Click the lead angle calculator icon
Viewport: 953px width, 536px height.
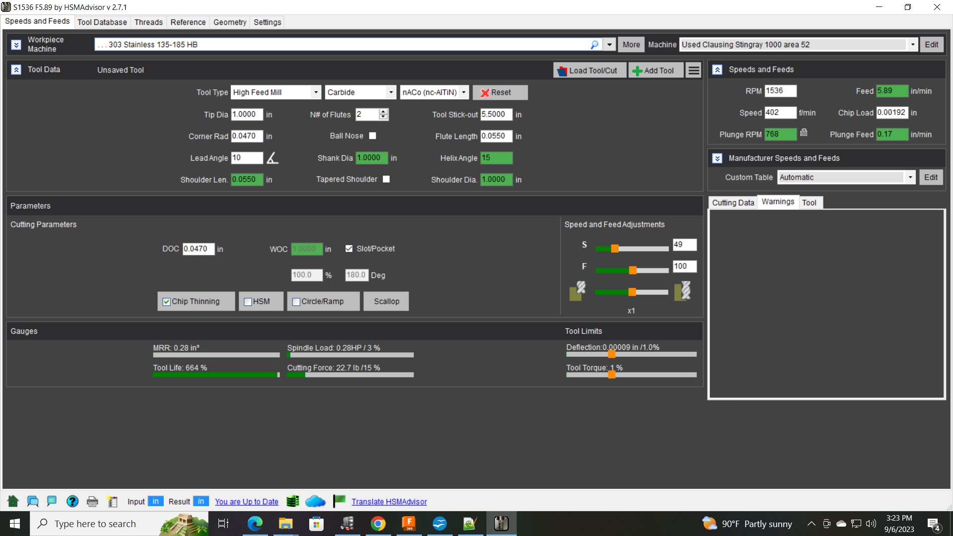tap(272, 158)
